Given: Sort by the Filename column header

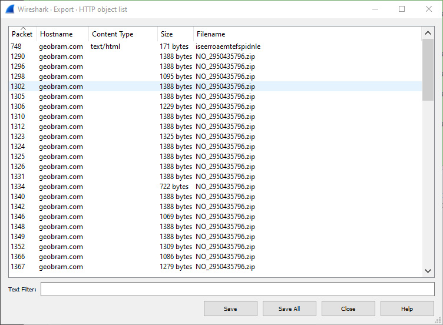Looking at the screenshot, I should click(x=308, y=34).
